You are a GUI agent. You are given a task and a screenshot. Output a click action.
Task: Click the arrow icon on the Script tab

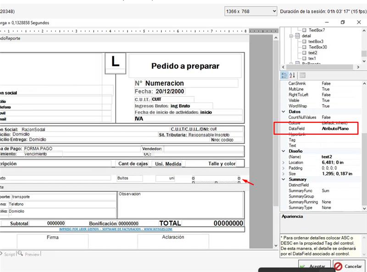coord(1,254)
